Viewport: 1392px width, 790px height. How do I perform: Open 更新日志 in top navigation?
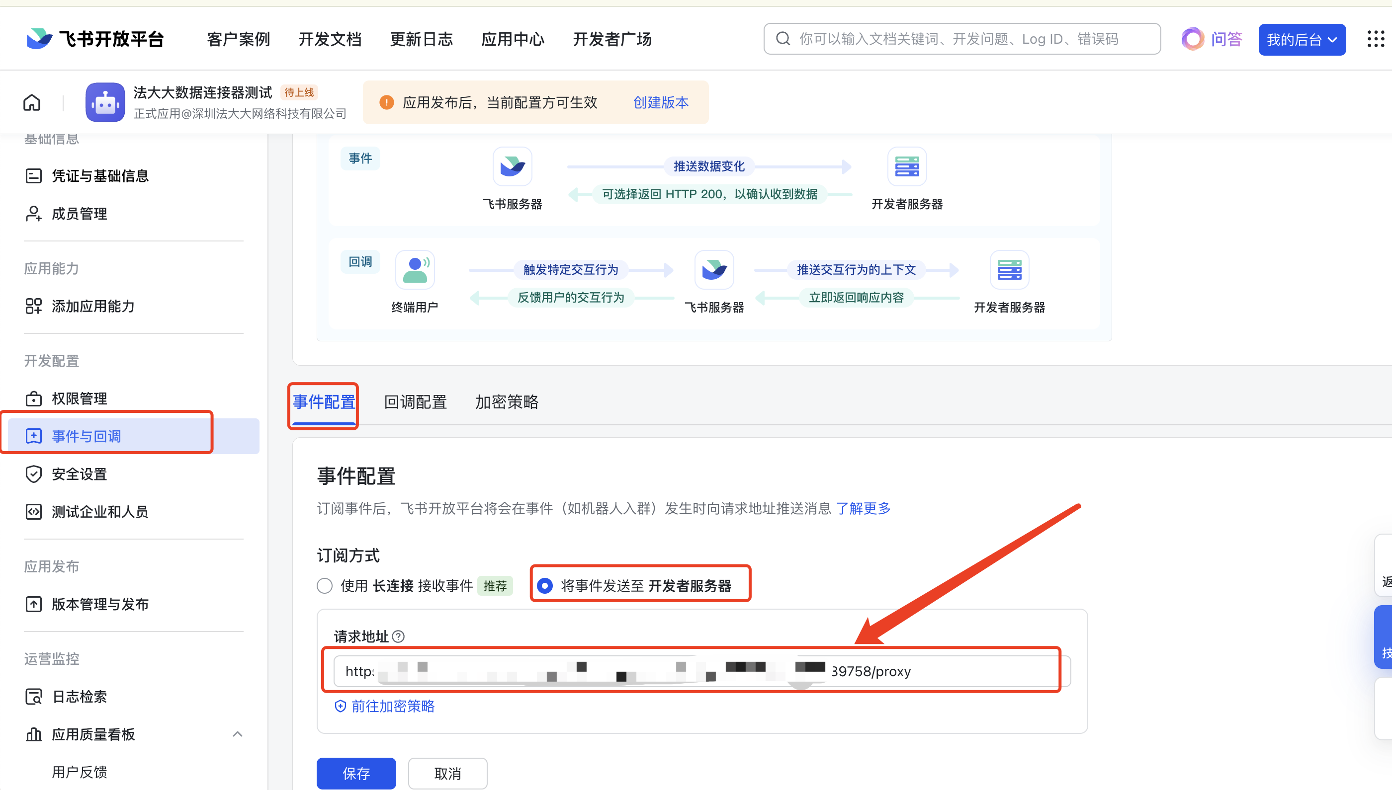pos(421,39)
